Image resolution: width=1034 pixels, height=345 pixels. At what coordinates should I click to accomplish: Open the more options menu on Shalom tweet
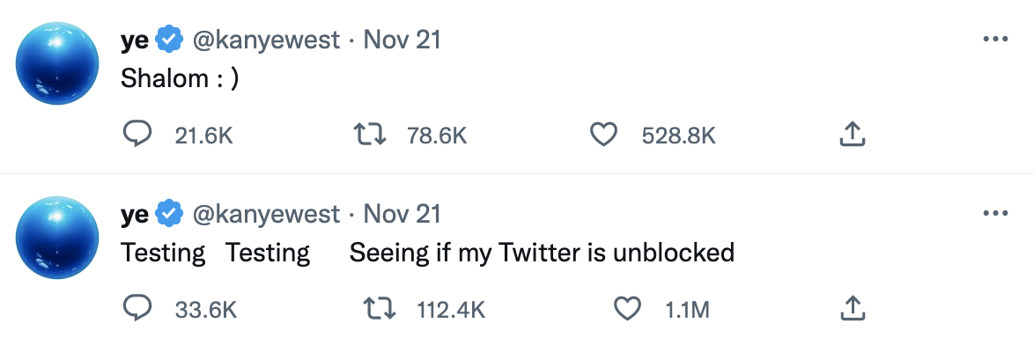coord(995,40)
